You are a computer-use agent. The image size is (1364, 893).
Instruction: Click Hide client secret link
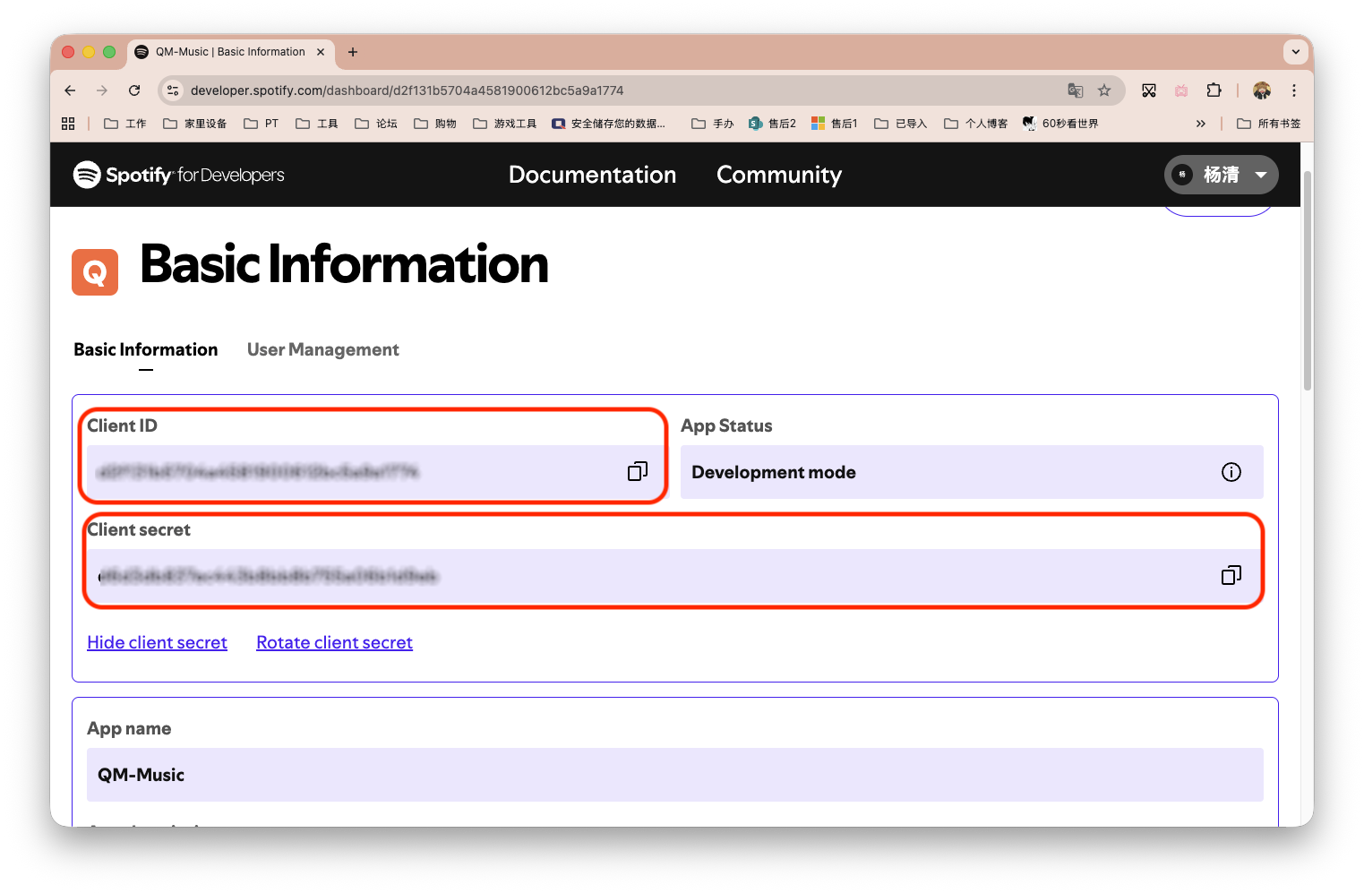(157, 642)
